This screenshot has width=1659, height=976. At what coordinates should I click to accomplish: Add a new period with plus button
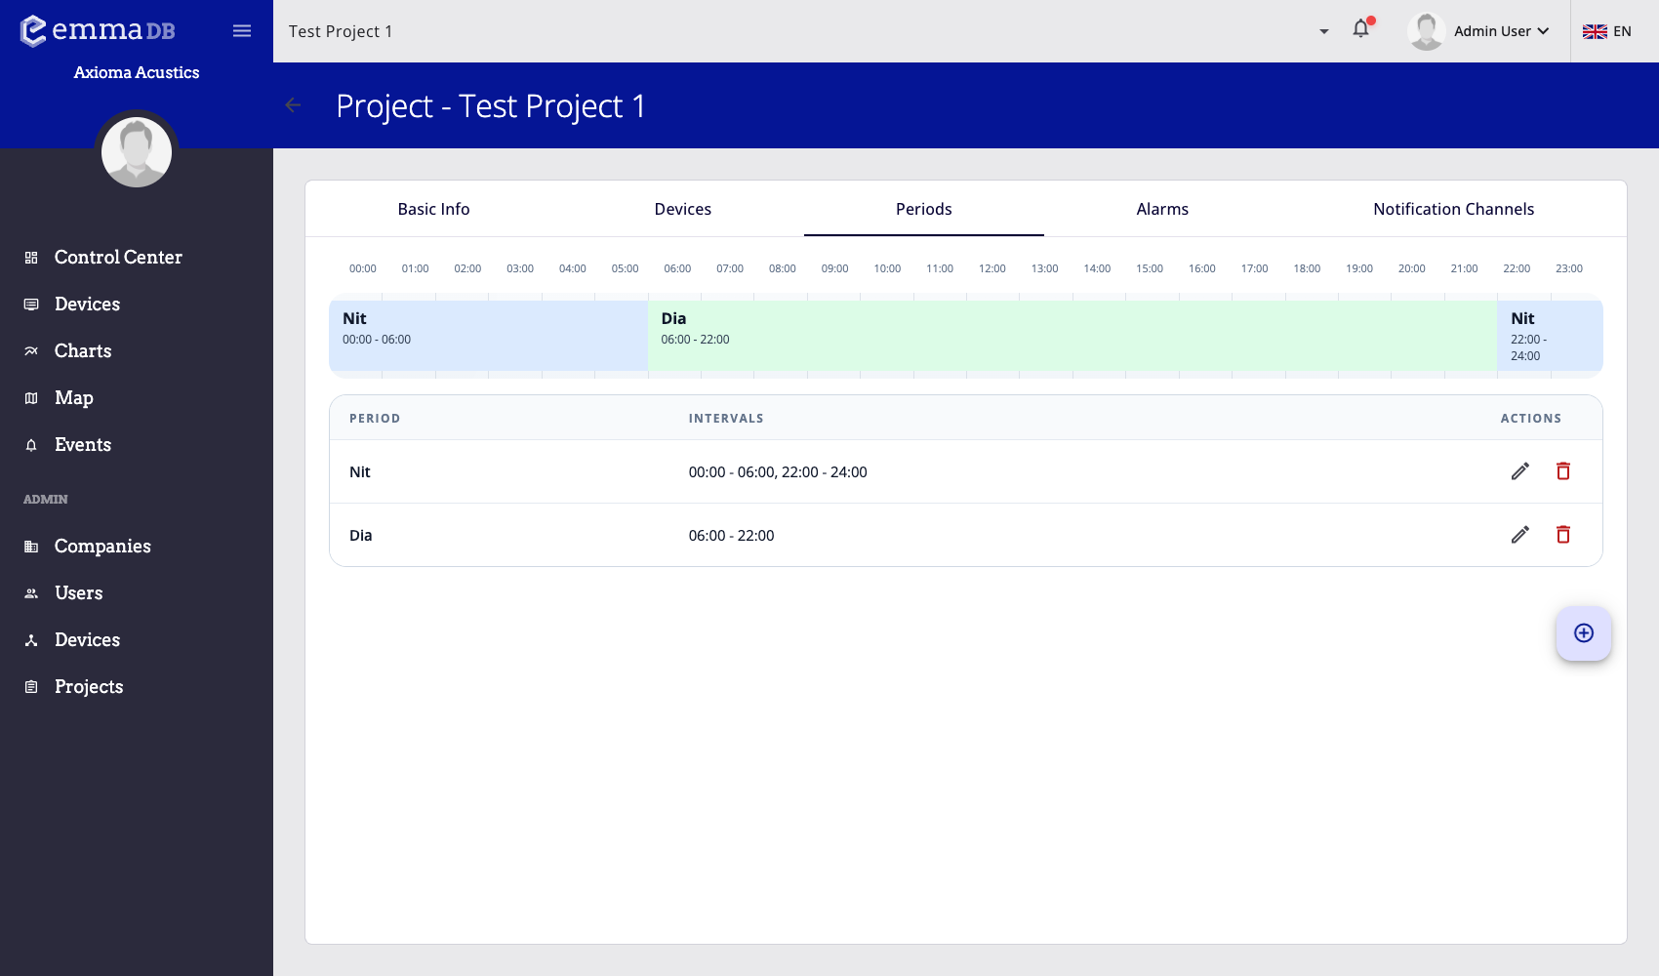(x=1583, y=633)
